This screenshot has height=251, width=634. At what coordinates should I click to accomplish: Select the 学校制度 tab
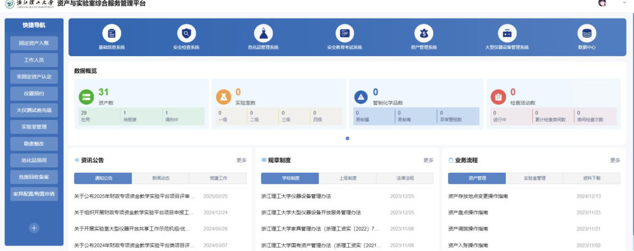290,178
